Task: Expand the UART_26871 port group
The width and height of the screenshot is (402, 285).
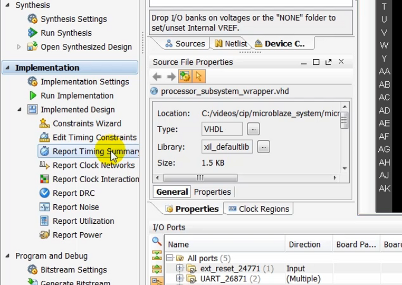Action: [180, 278]
